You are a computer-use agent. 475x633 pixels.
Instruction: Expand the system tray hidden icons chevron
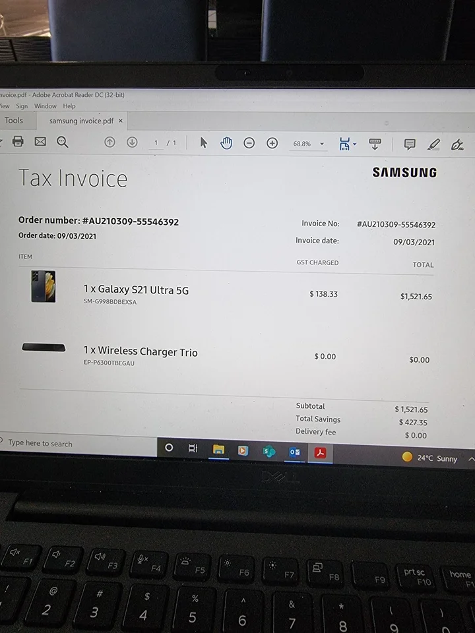click(471, 459)
